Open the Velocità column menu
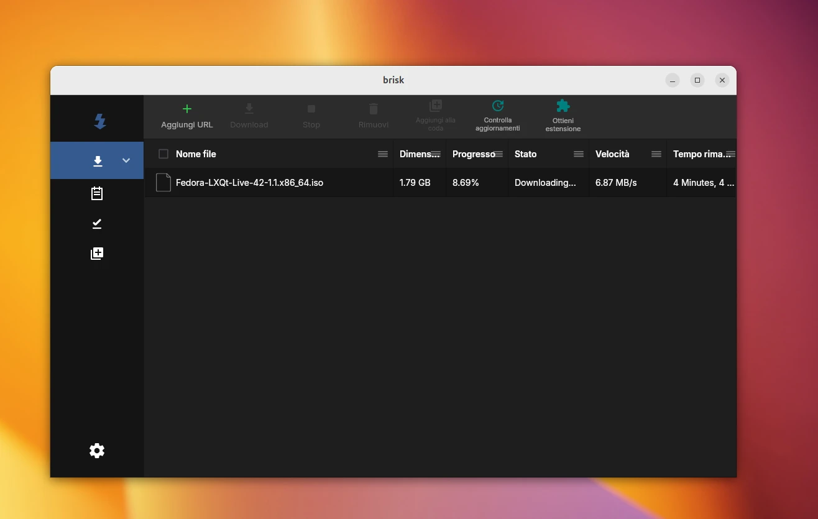The height and width of the screenshot is (519, 818). (x=656, y=154)
